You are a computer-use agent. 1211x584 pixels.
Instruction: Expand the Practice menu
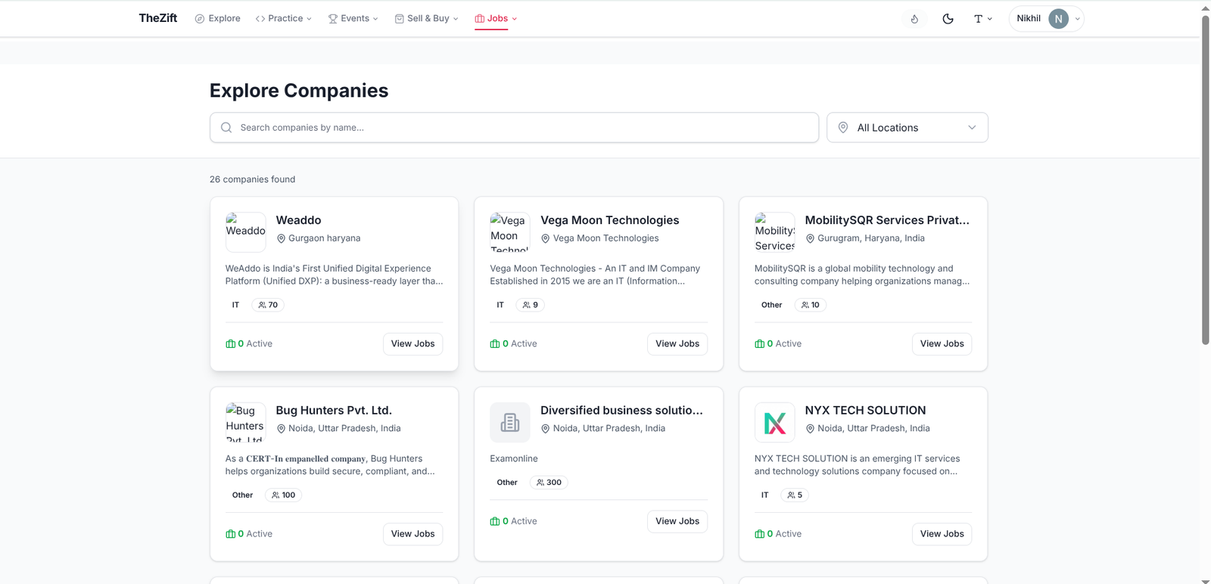284,18
